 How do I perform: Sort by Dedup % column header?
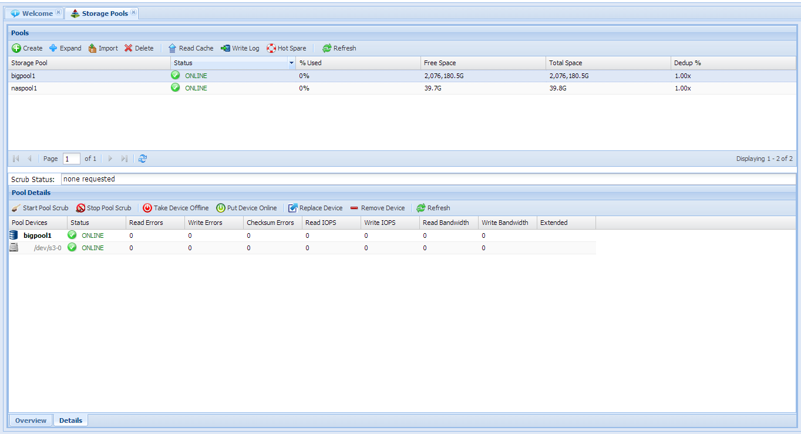point(733,63)
